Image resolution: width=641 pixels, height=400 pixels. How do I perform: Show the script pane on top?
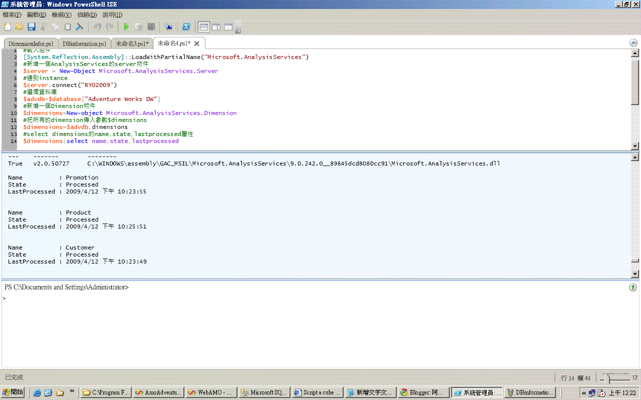coord(204,27)
